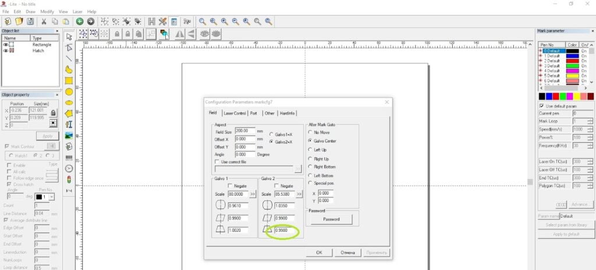Toggle visibility eye of the Hatch object

(6, 51)
